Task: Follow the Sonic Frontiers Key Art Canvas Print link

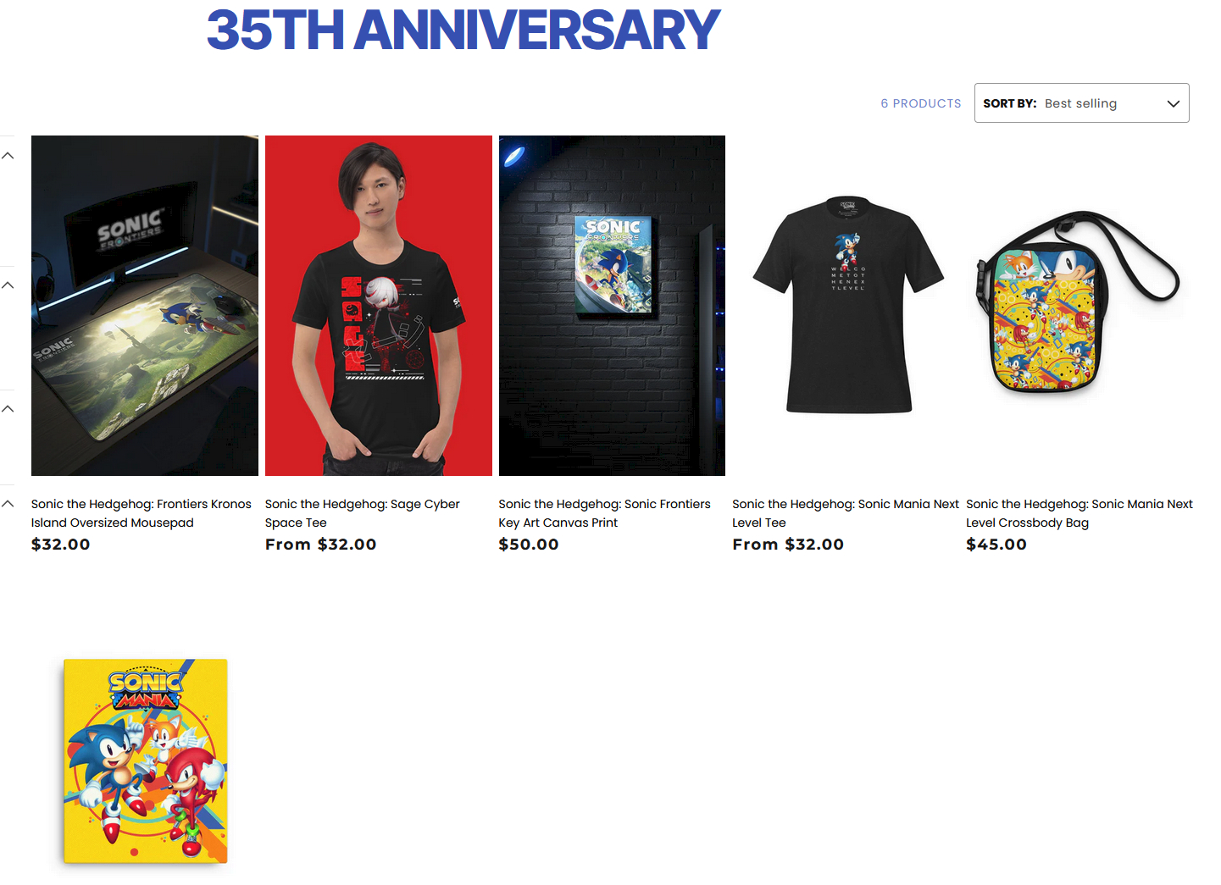Action: click(605, 513)
